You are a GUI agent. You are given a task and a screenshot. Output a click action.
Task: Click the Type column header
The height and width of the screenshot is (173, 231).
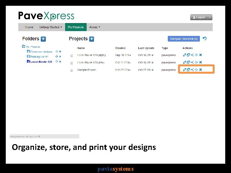165,48
